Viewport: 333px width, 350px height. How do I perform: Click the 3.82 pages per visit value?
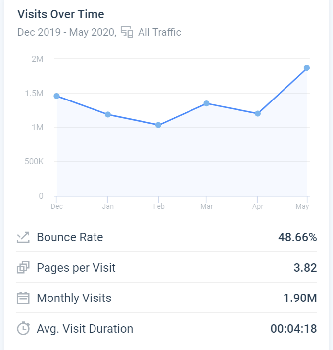(x=305, y=268)
